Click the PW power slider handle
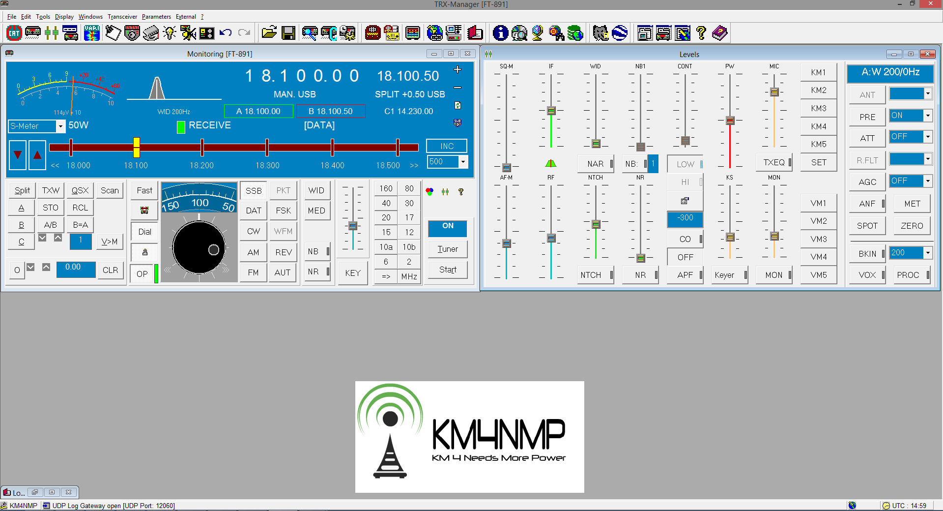943x511 pixels. 730,120
